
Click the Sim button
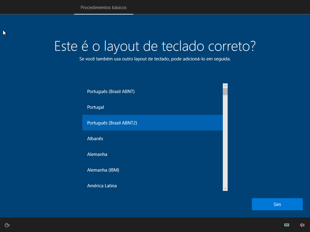(x=277, y=204)
